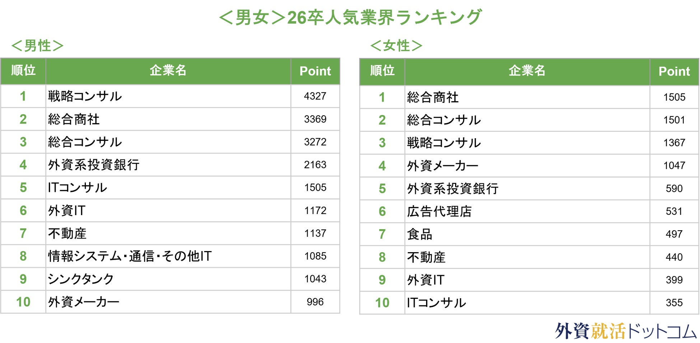The image size is (700, 343).
Task: Click the 情報システム・通信・その他IT row
Action: (130, 256)
